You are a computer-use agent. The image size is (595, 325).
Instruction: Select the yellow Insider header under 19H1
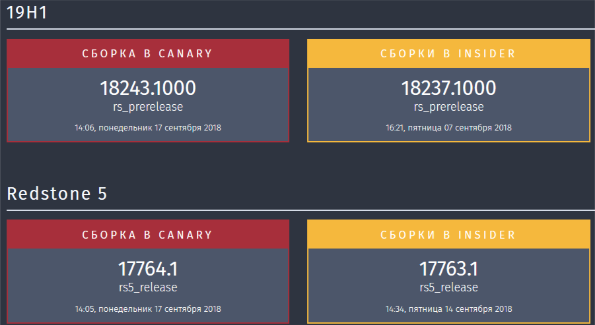[448, 53]
